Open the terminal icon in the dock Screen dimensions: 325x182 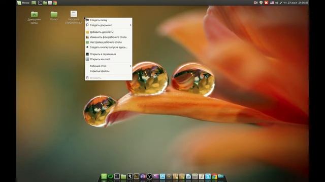click(117, 176)
